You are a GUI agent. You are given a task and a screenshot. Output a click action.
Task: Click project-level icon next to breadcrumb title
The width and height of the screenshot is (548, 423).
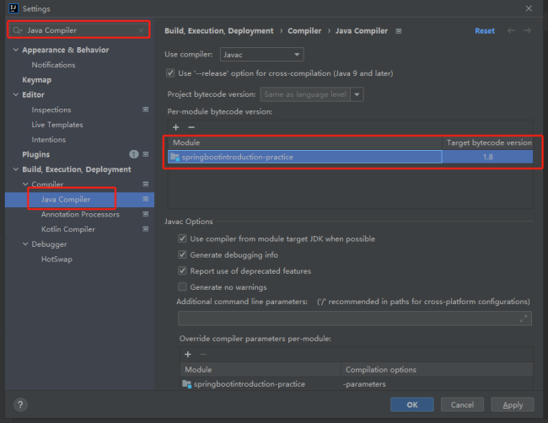399,31
